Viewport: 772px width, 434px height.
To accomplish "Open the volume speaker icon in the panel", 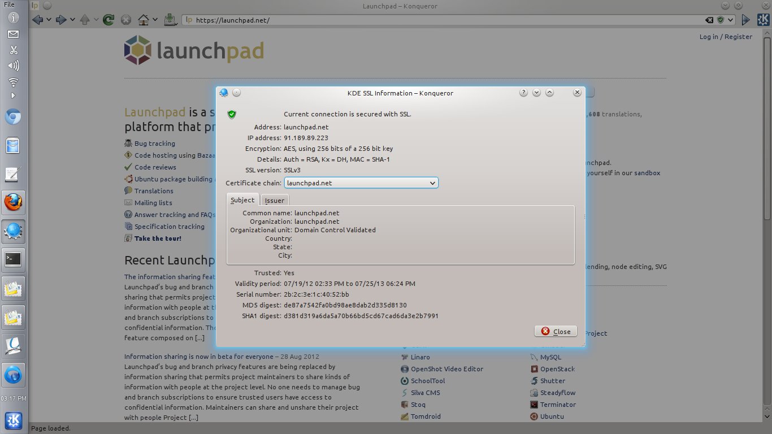I will tap(13, 66).
